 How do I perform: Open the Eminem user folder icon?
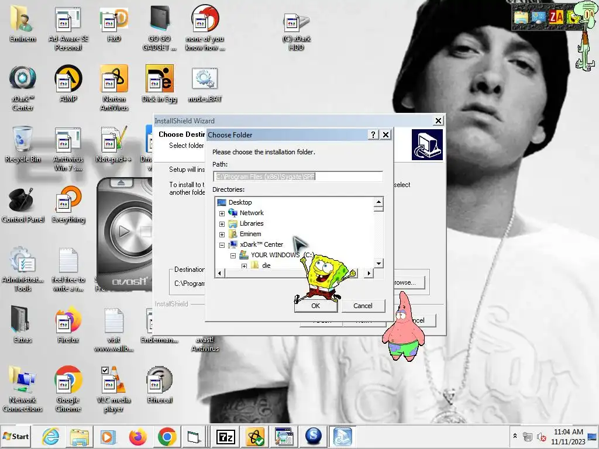(23, 23)
